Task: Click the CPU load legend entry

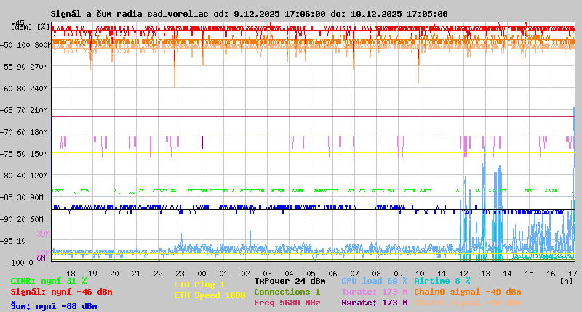Action: (374, 281)
